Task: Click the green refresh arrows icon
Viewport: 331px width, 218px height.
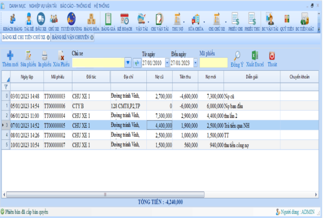Action: click(x=137, y=63)
